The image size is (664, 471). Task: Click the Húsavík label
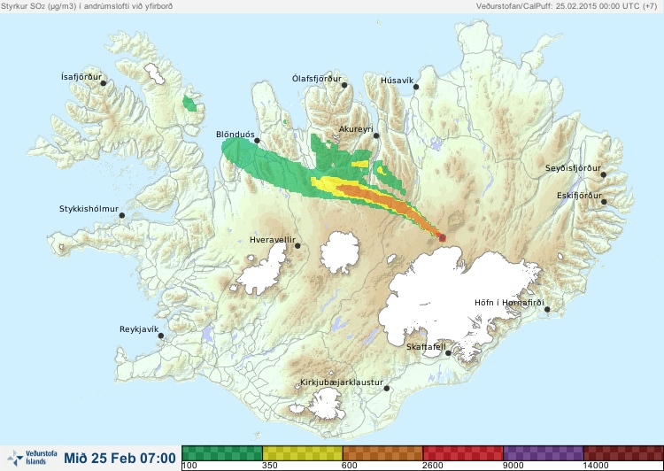click(397, 81)
